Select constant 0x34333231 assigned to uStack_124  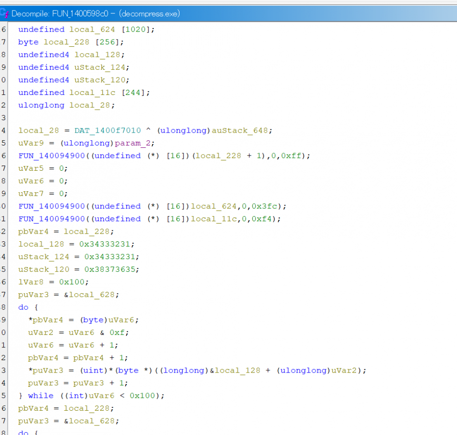pos(110,257)
